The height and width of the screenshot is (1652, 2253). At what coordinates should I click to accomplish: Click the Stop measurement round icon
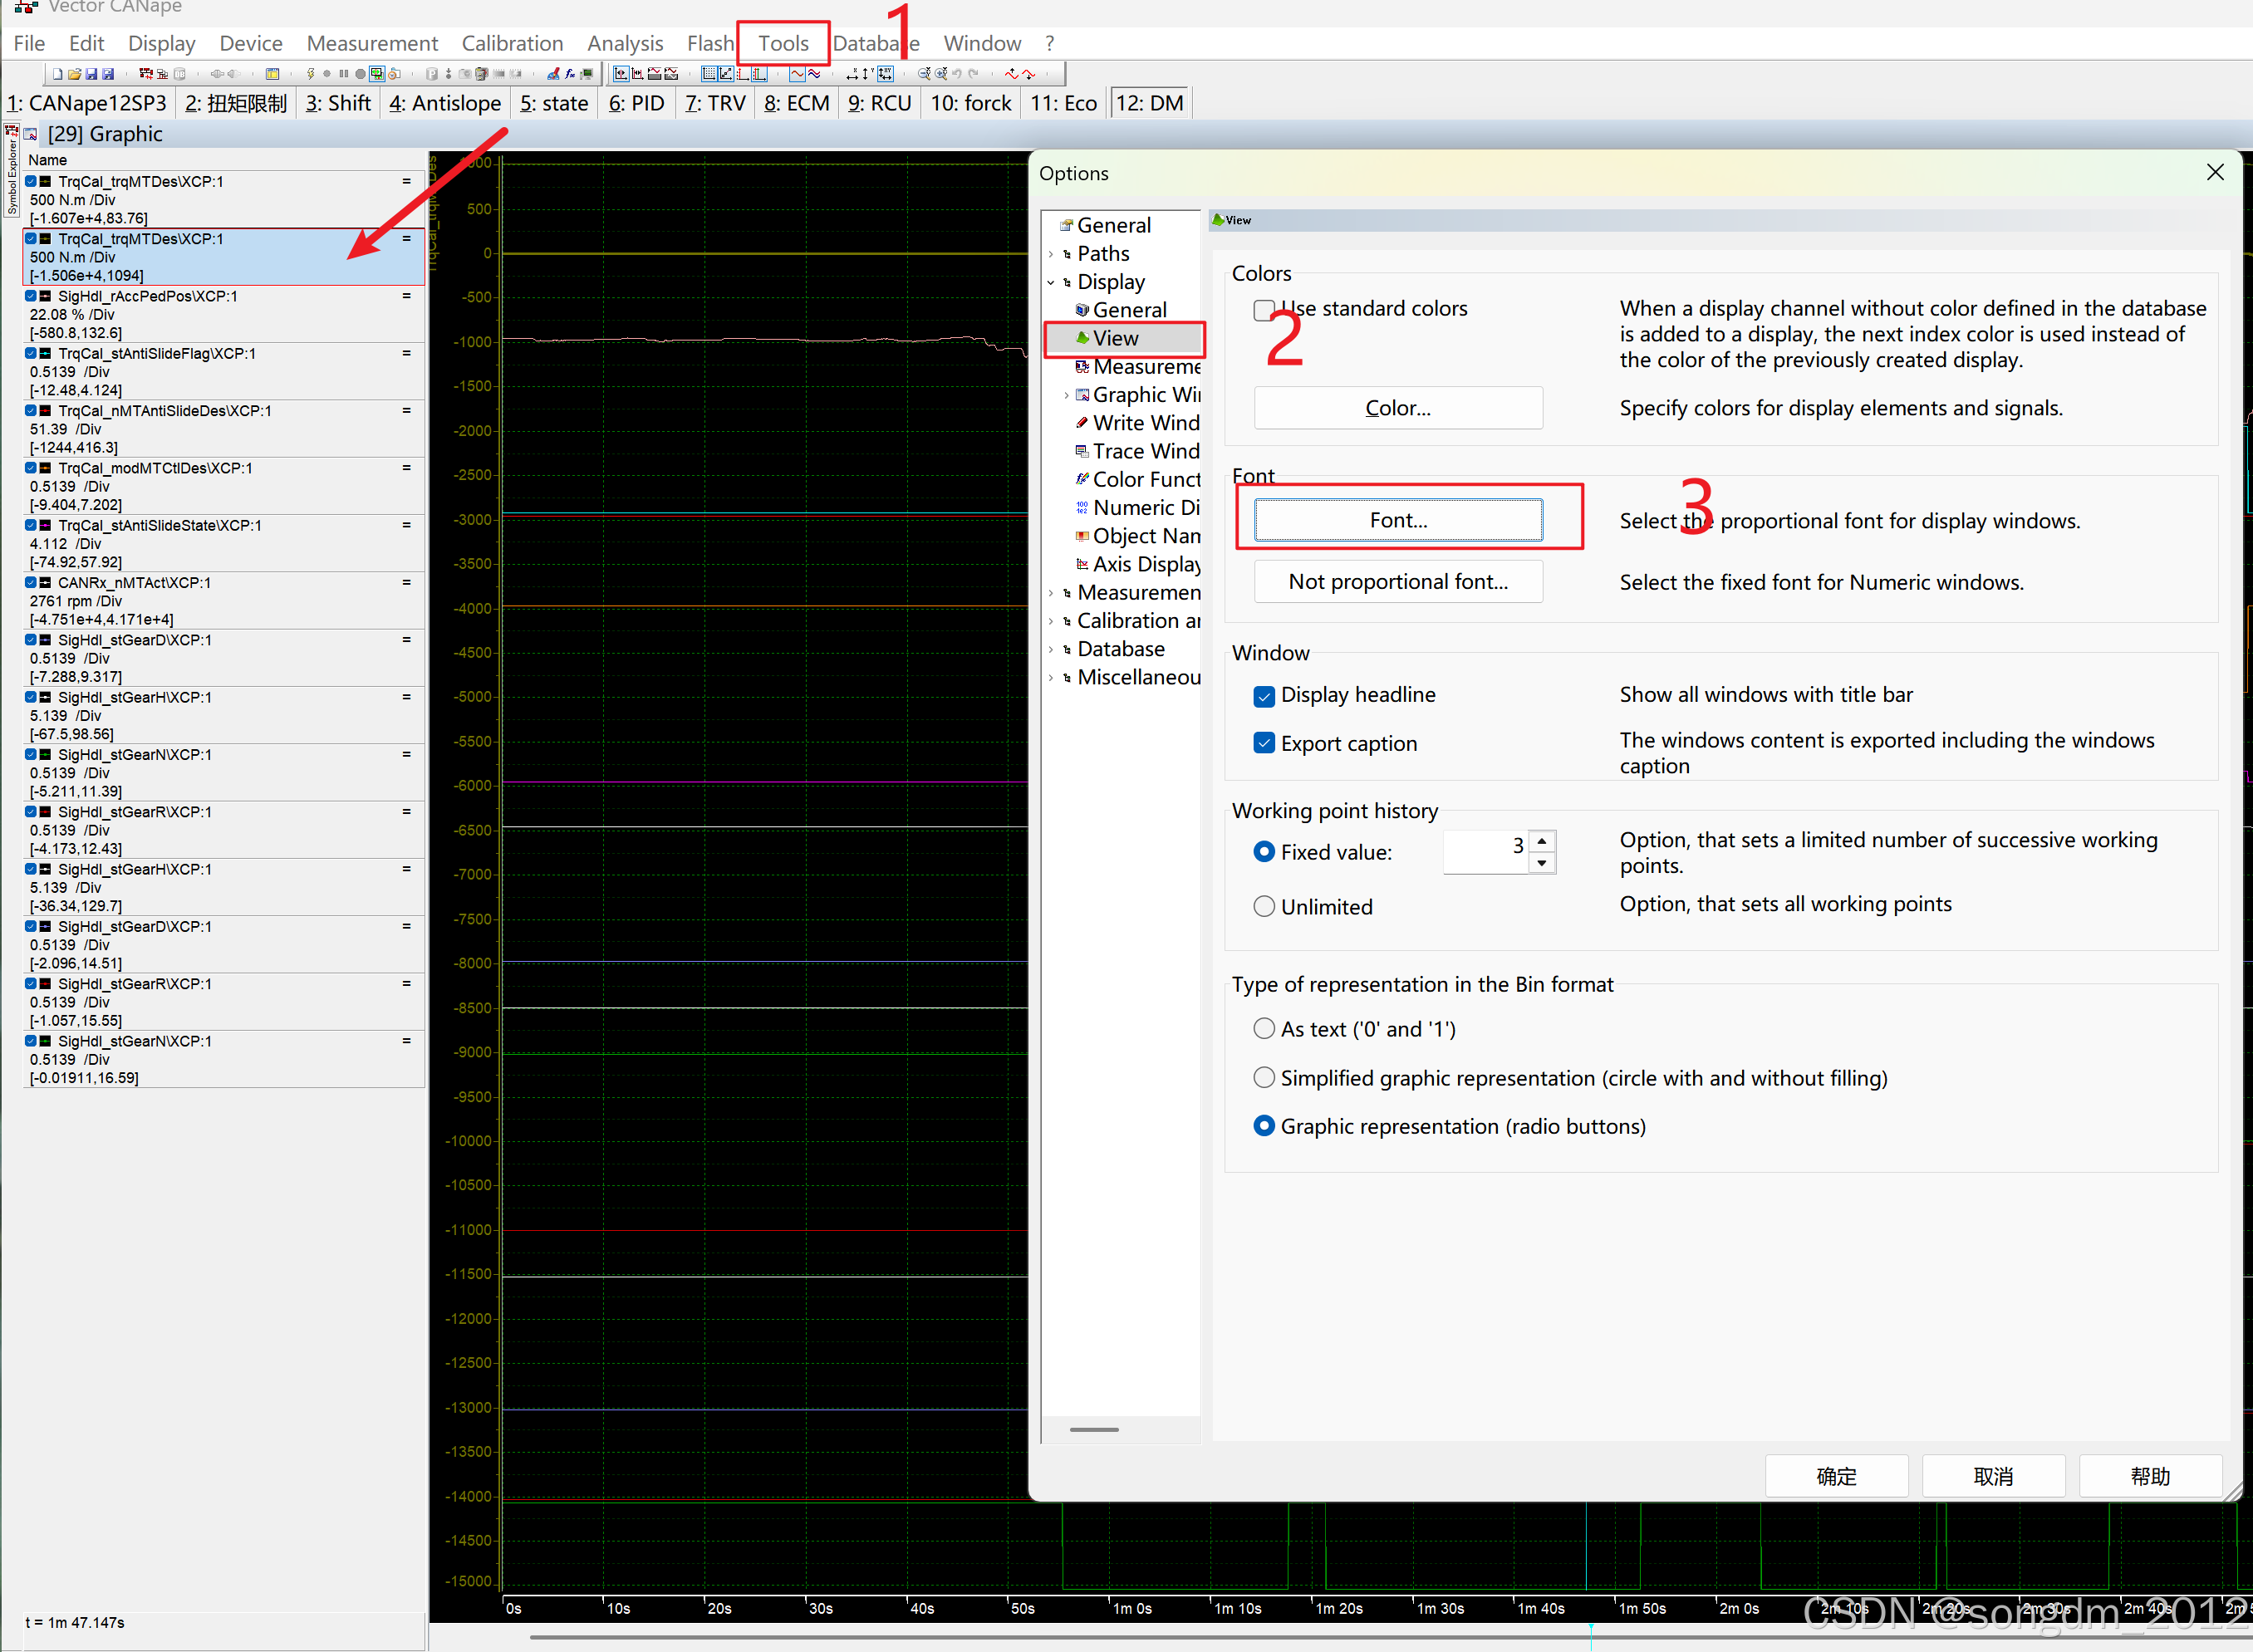click(360, 74)
